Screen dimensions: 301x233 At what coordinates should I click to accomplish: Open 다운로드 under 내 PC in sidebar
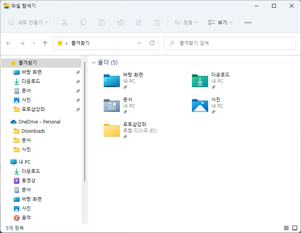31,171
